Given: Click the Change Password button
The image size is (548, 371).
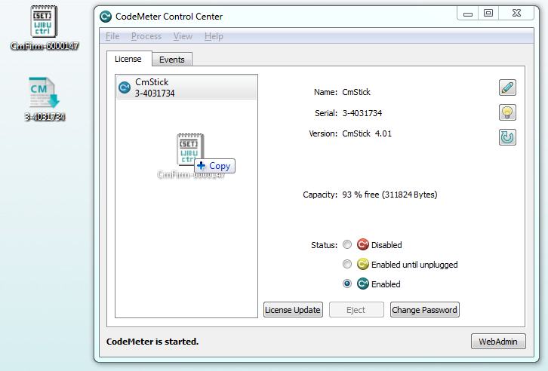Looking at the screenshot, I should 425,310.
